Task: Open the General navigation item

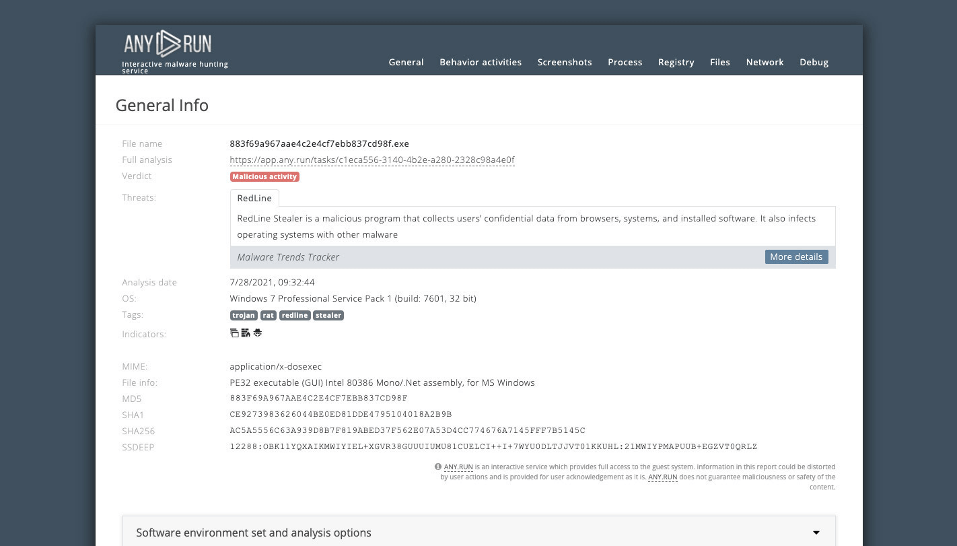Action: tap(406, 62)
